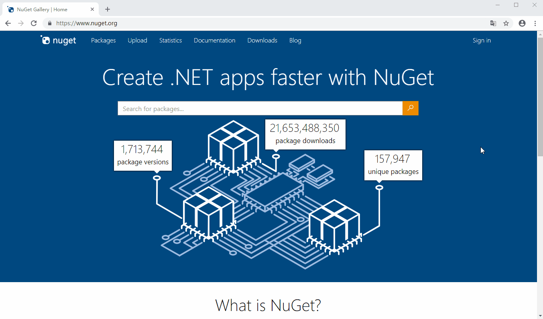Click the 21,653,488,350 package downloads callout
543x319 pixels.
coord(305,134)
